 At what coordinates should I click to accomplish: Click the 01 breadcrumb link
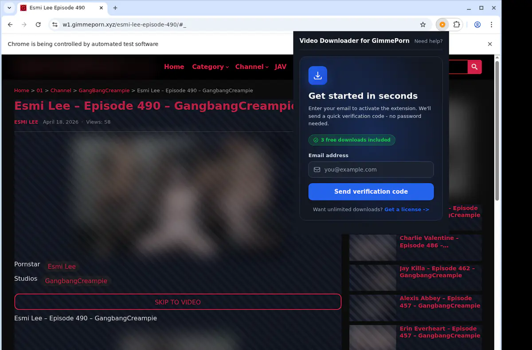click(x=40, y=90)
